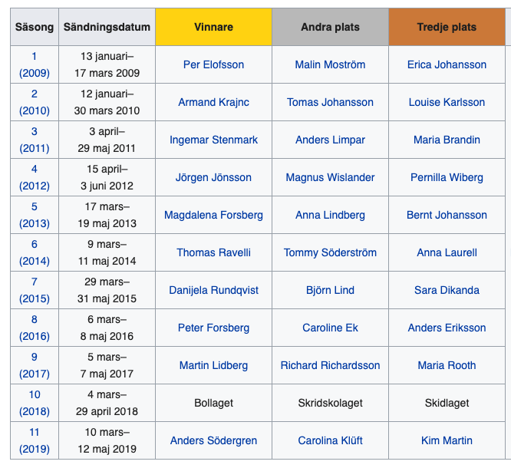Open season 1 (2009) link

click(x=35, y=64)
